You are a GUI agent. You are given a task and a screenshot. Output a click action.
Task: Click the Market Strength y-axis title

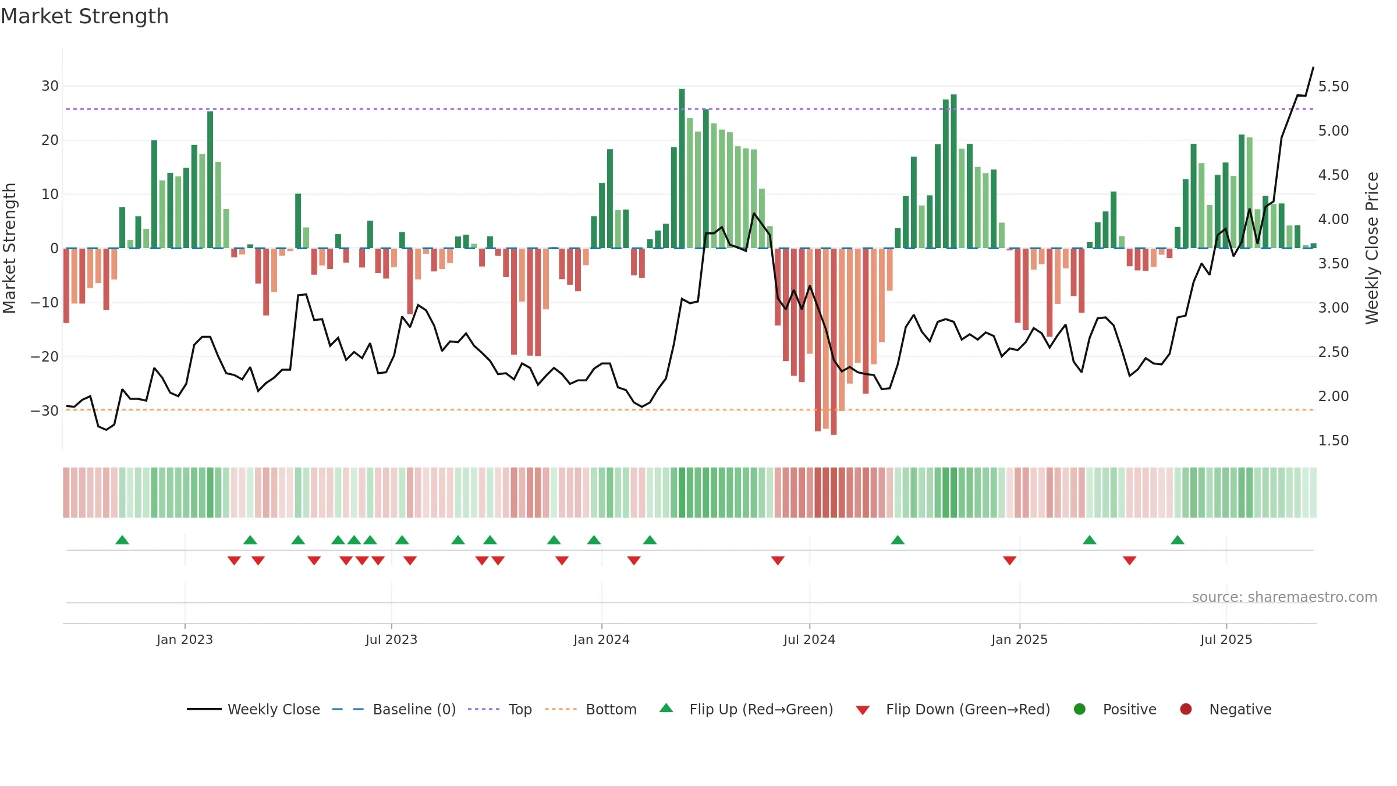point(9,248)
